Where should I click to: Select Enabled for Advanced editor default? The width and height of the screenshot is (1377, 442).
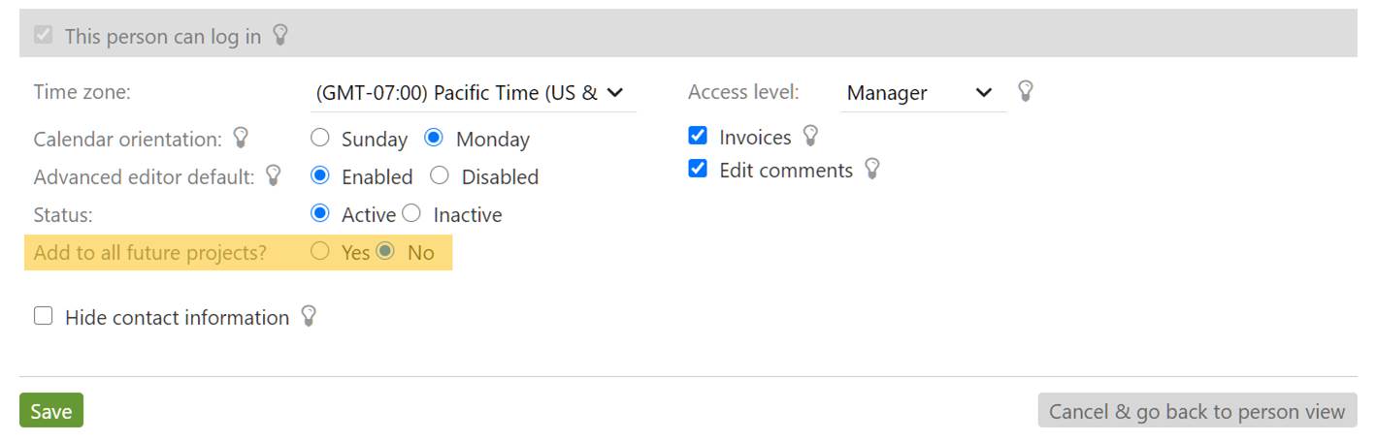tap(320, 176)
